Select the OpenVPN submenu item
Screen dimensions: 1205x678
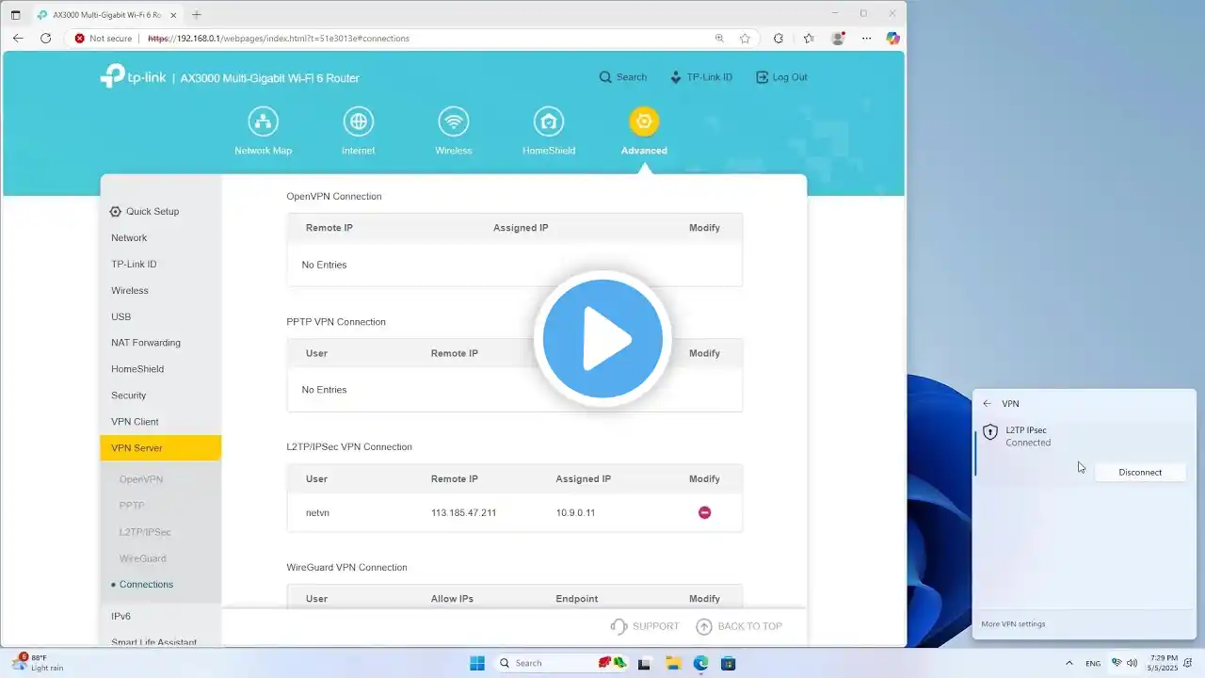coord(141,479)
